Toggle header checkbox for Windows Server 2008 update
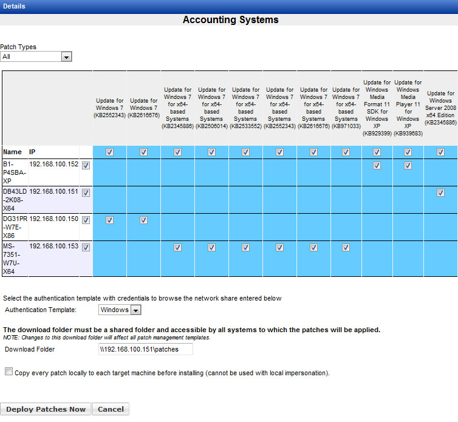 [440, 152]
